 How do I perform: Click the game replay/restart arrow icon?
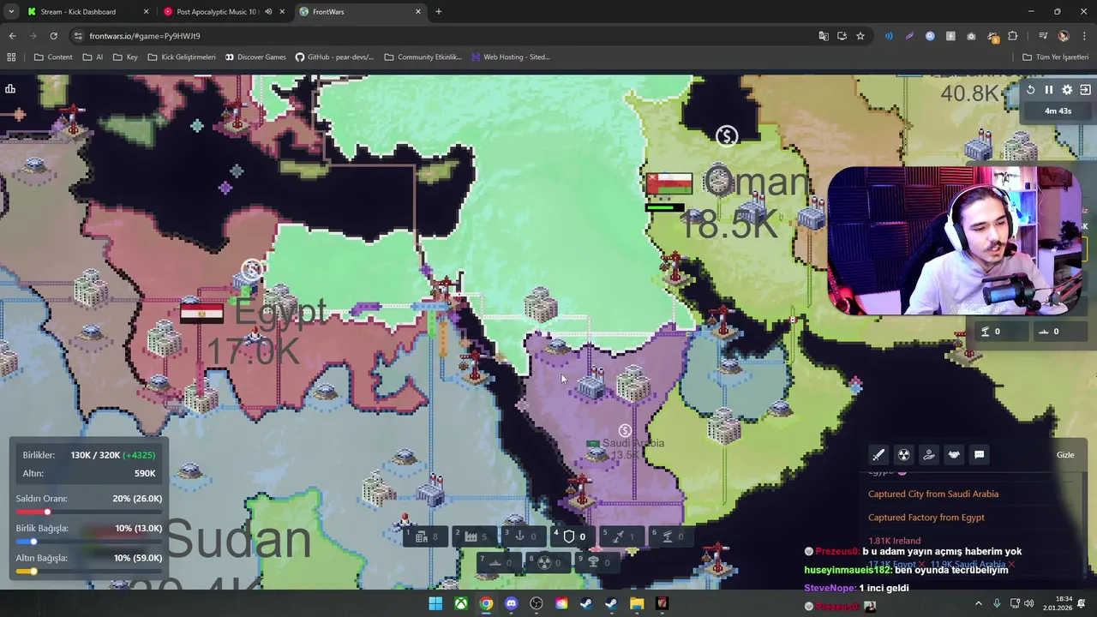(x=1030, y=90)
